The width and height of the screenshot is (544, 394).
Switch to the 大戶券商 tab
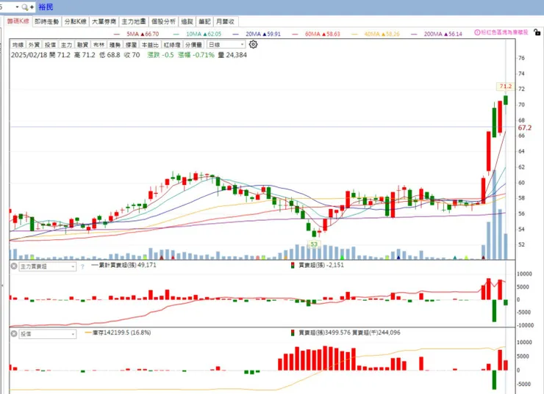pyautogui.click(x=104, y=21)
